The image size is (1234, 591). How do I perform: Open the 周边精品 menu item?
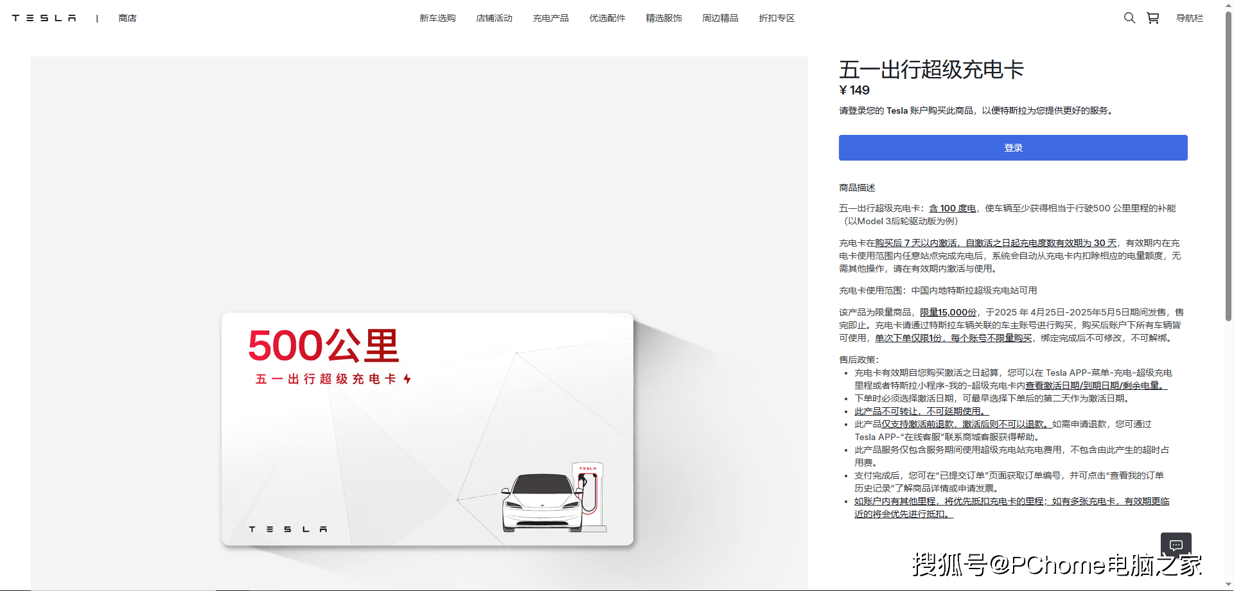pos(720,18)
